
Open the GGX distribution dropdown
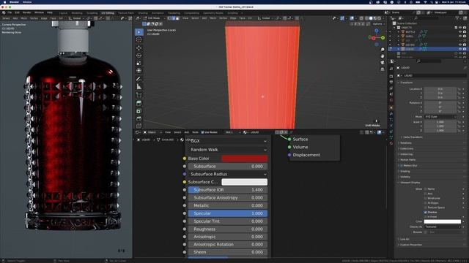tap(228, 141)
